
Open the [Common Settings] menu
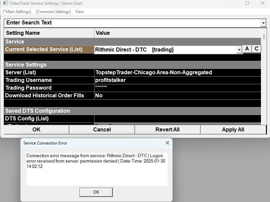[x=53, y=12]
